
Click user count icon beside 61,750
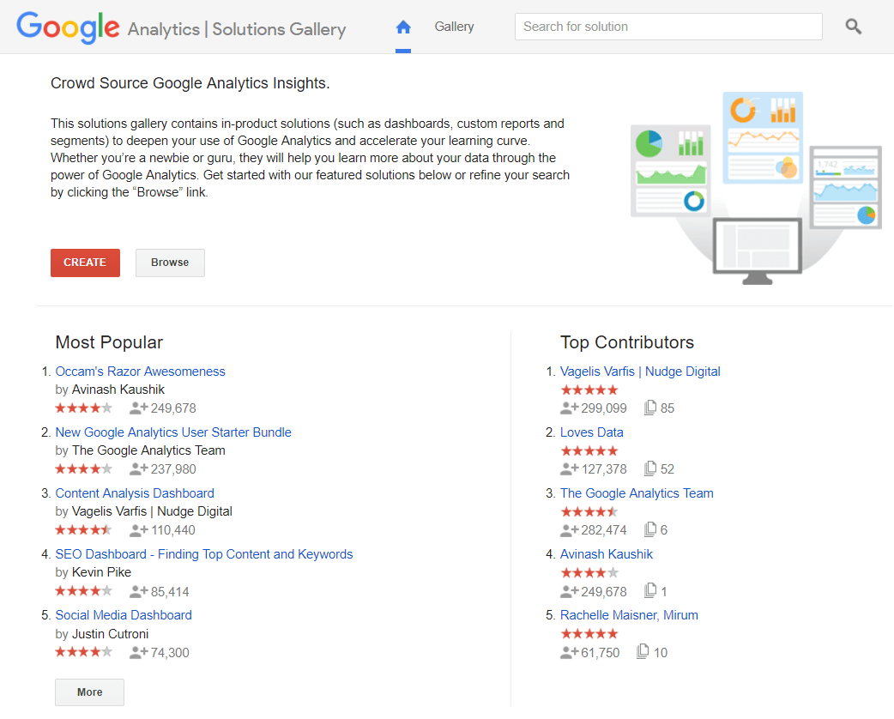[x=570, y=652]
